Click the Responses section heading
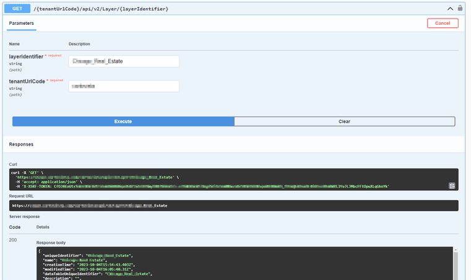This screenshot has height=280, width=471. (x=21, y=144)
